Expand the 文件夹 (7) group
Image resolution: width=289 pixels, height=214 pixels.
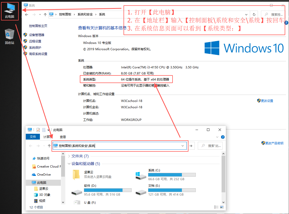69,156
